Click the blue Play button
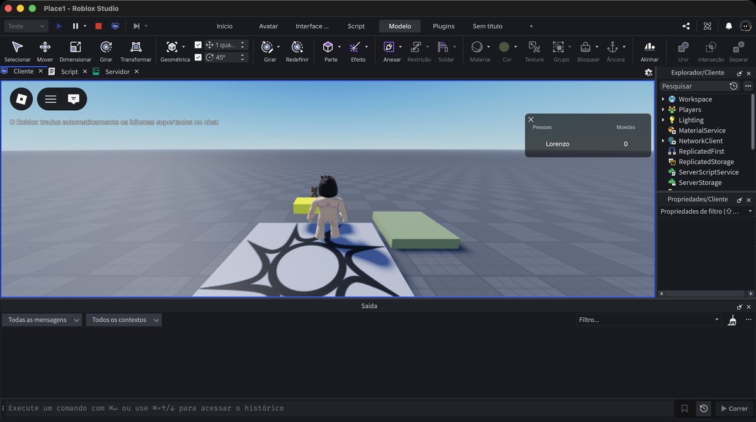This screenshot has height=422, width=756. (x=59, y=26)
